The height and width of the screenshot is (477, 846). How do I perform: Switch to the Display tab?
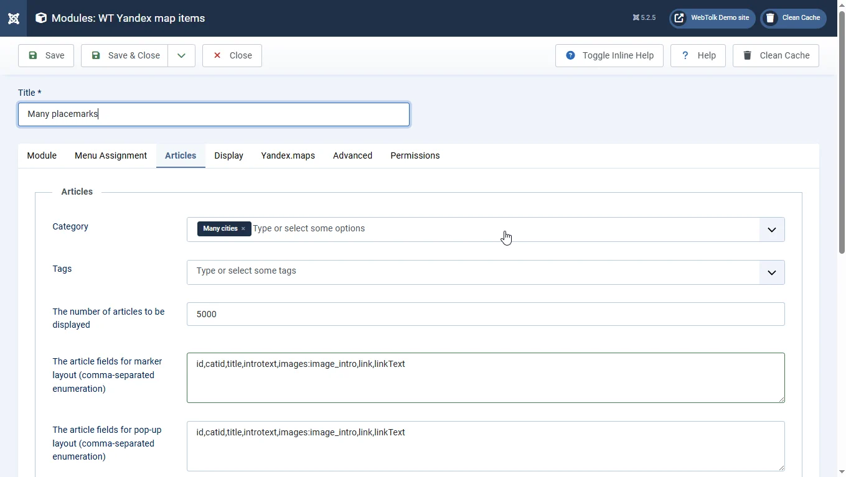click(228, 155)
